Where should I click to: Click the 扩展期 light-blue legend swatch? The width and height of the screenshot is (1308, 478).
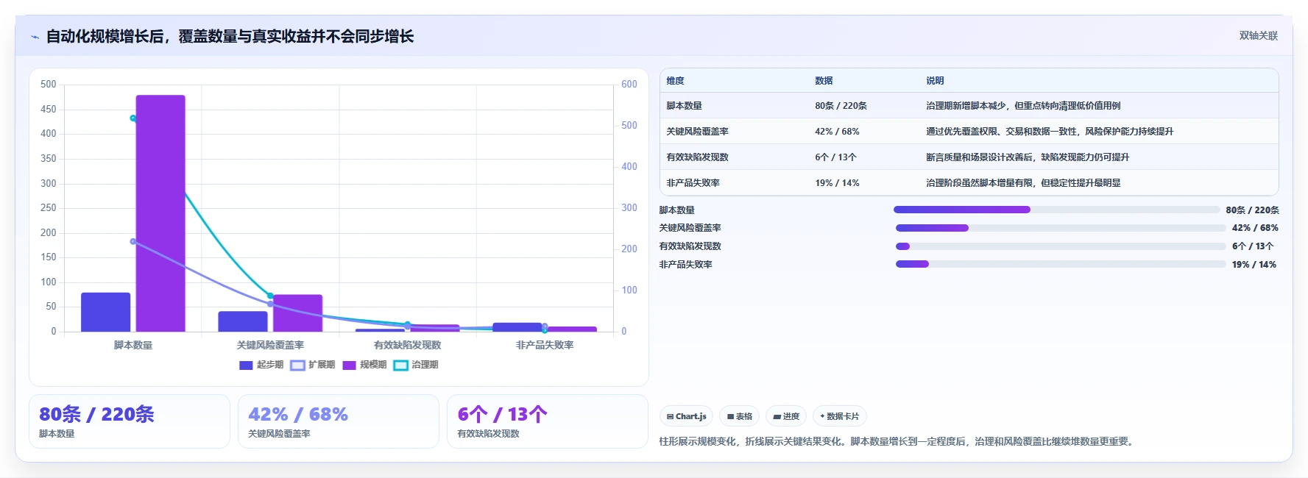click(x=297, y=365)
